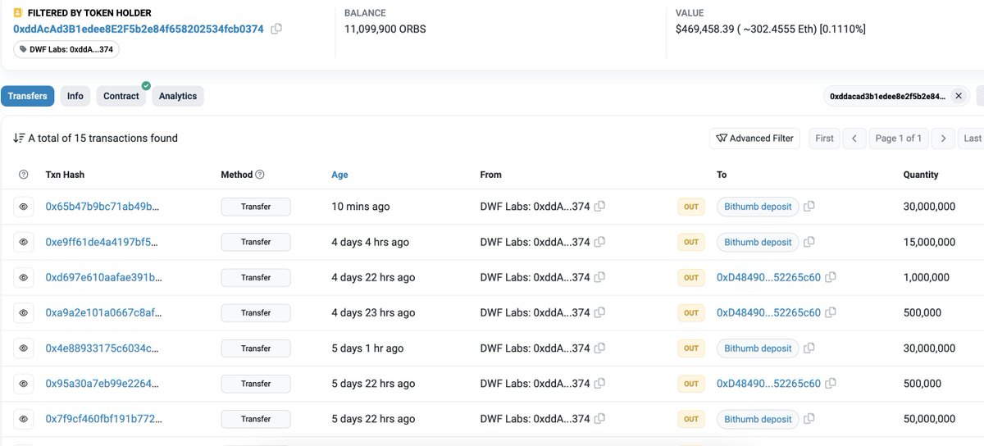984x446 pixels.
Task: Preview transaction 0x4e88933175c6034c with eye icon
Action: coord(24,348)
